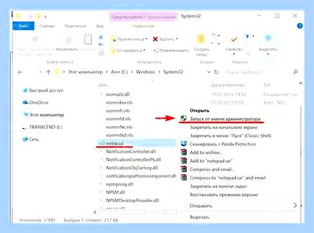This screenshot has width=314, height=233.
Task: Open Переместить в dropdown
Action: click(129, 39)
